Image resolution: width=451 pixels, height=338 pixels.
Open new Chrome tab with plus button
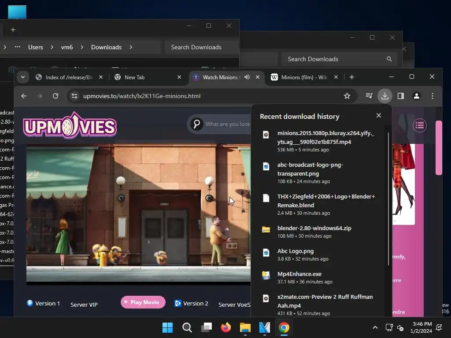352,77
